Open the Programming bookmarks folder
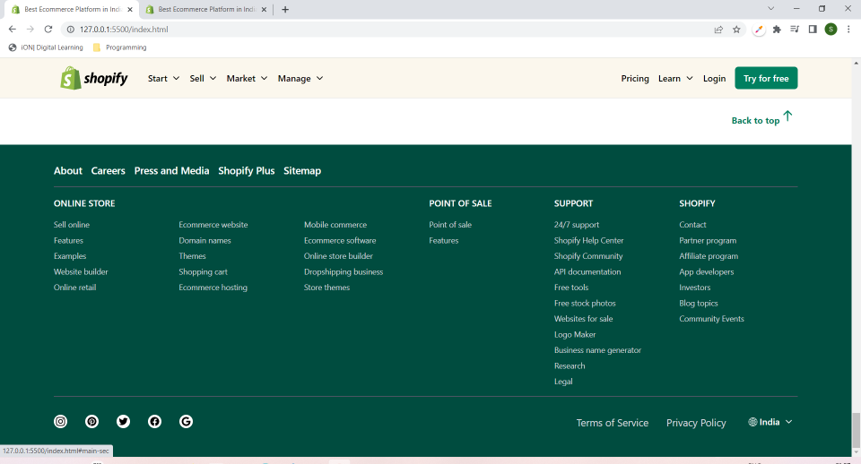 click(119, 47)
